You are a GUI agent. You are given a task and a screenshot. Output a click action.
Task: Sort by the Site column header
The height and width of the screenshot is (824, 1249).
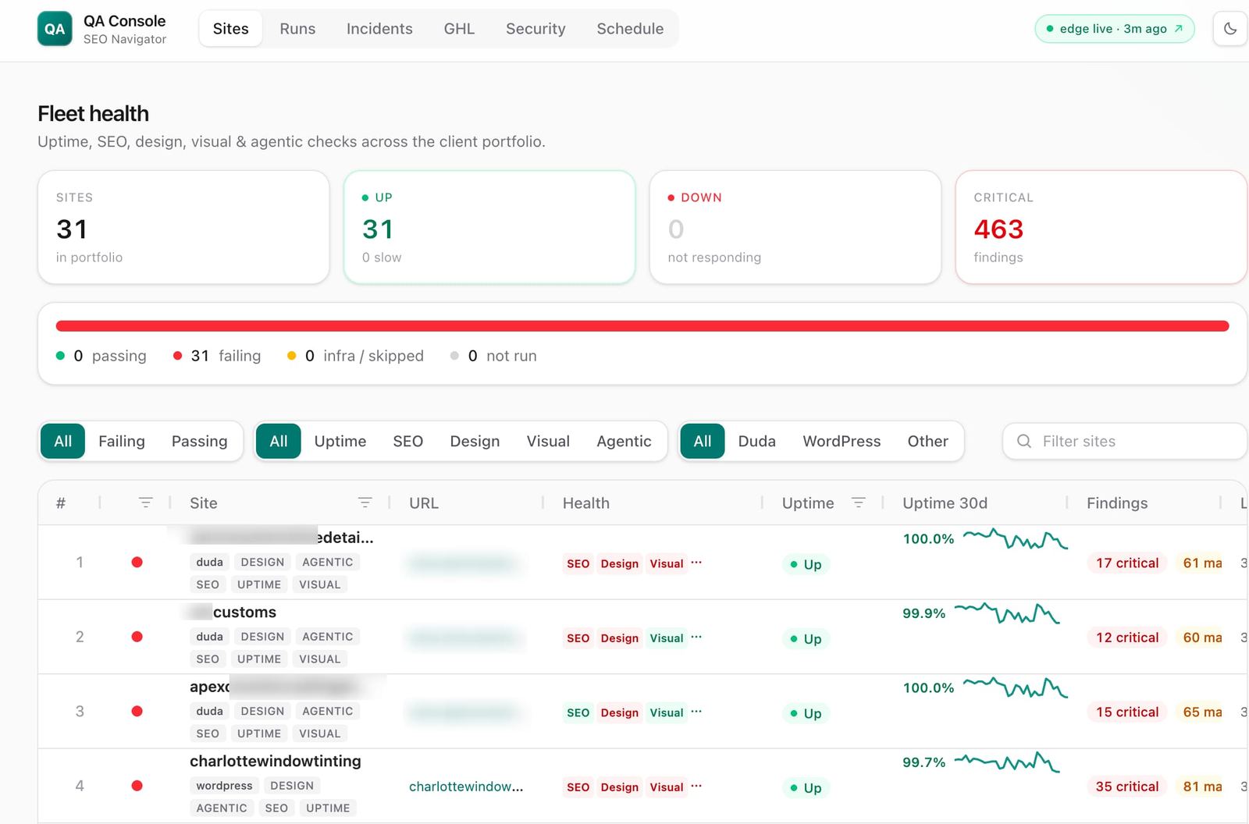tap(204, 503)
